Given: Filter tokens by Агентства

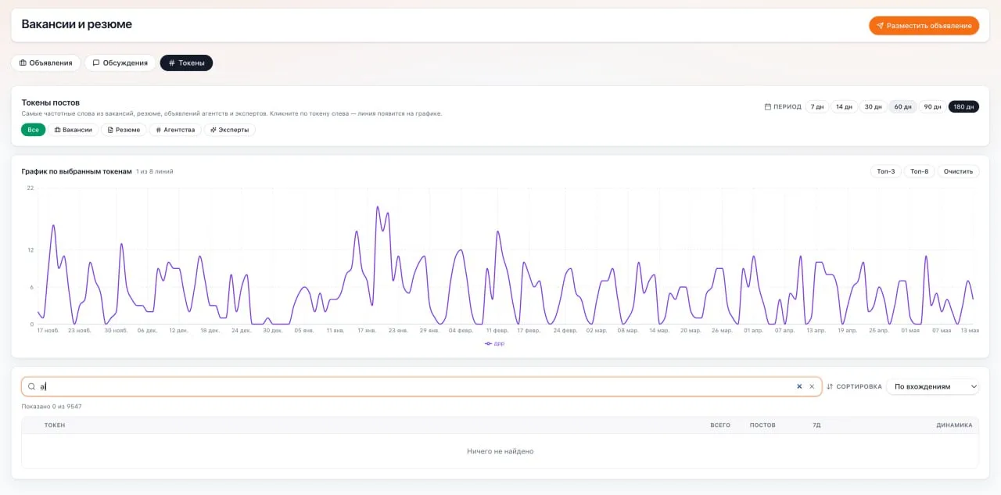Looking at the screenshot, I should tap(175, 130).
